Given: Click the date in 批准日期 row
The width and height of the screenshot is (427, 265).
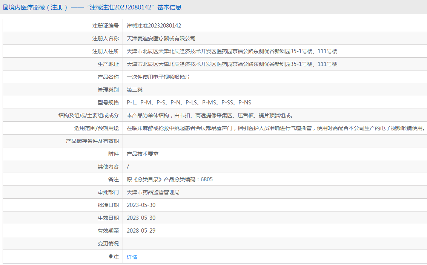Looking at the screenshot, I should click(x=141, y=205).
